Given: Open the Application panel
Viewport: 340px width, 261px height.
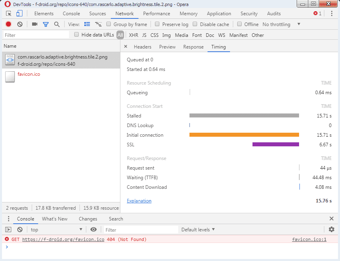Looking at the screenshot, I should click(x=219, y=13).
